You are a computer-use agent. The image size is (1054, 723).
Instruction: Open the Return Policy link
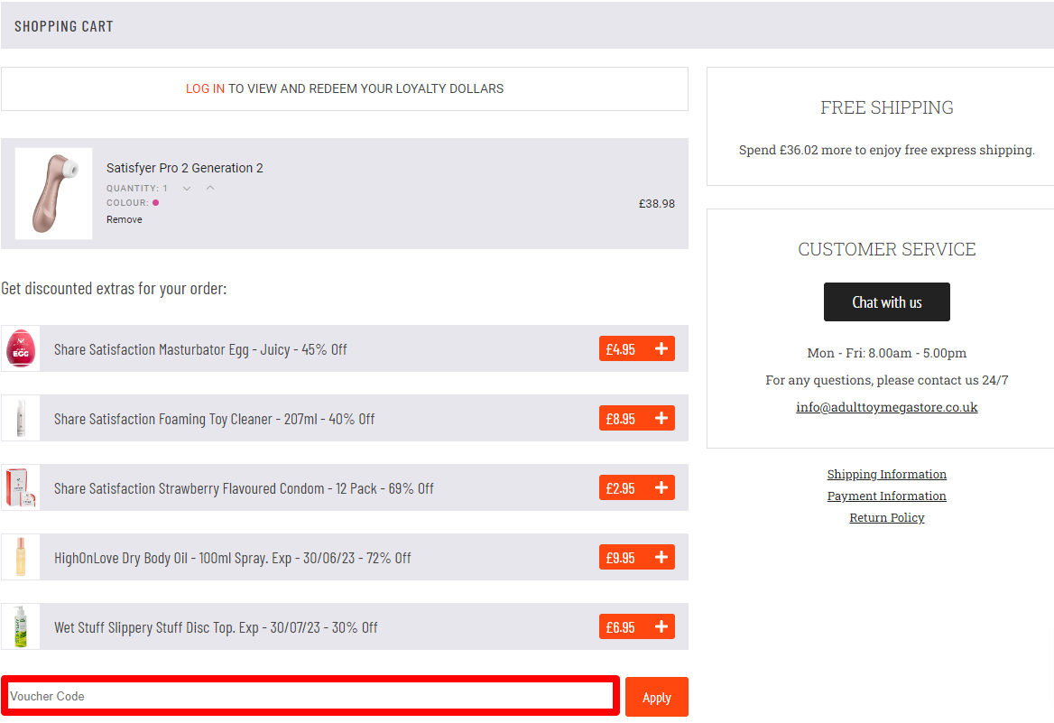886,517
